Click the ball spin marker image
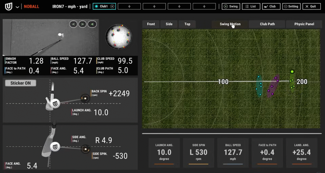 point(118,37)
